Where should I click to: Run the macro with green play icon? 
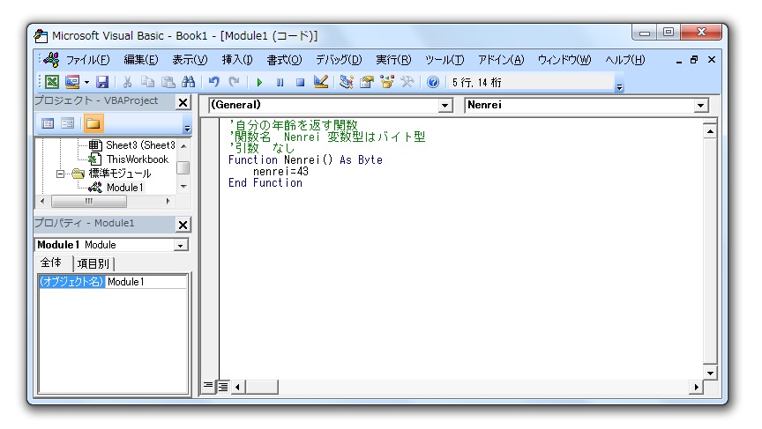click(259, 83)
